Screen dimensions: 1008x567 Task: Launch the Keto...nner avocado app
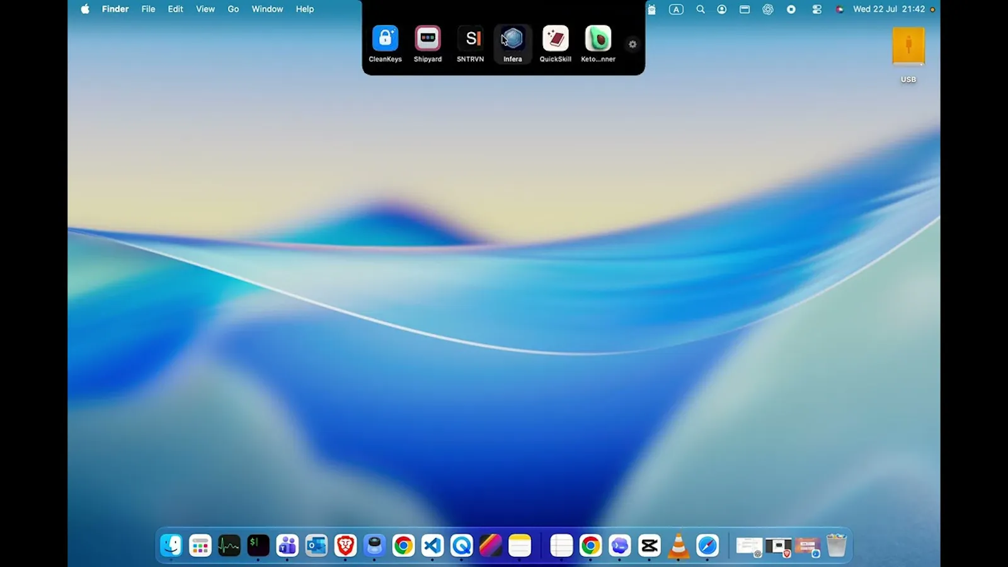(598, 38)
